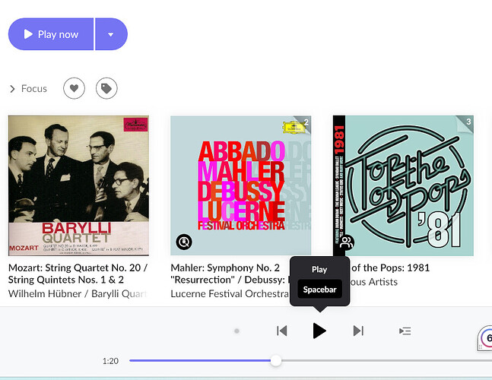Open the Mahler: Symphony No. 2 title

point(230,274)
